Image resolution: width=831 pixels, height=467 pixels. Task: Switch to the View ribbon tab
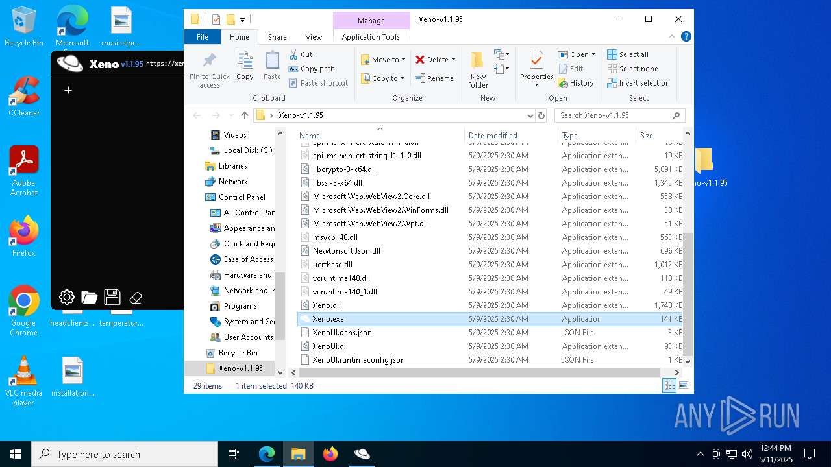[x=314, y=37]
